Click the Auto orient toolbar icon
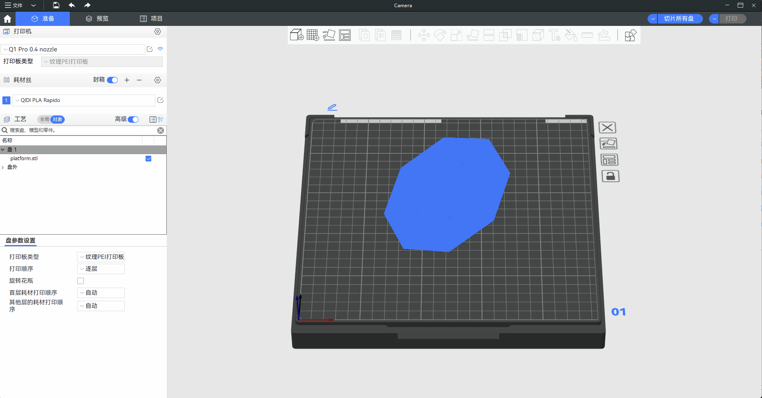This screenshot has width=762, height=398. pos(329,35)
